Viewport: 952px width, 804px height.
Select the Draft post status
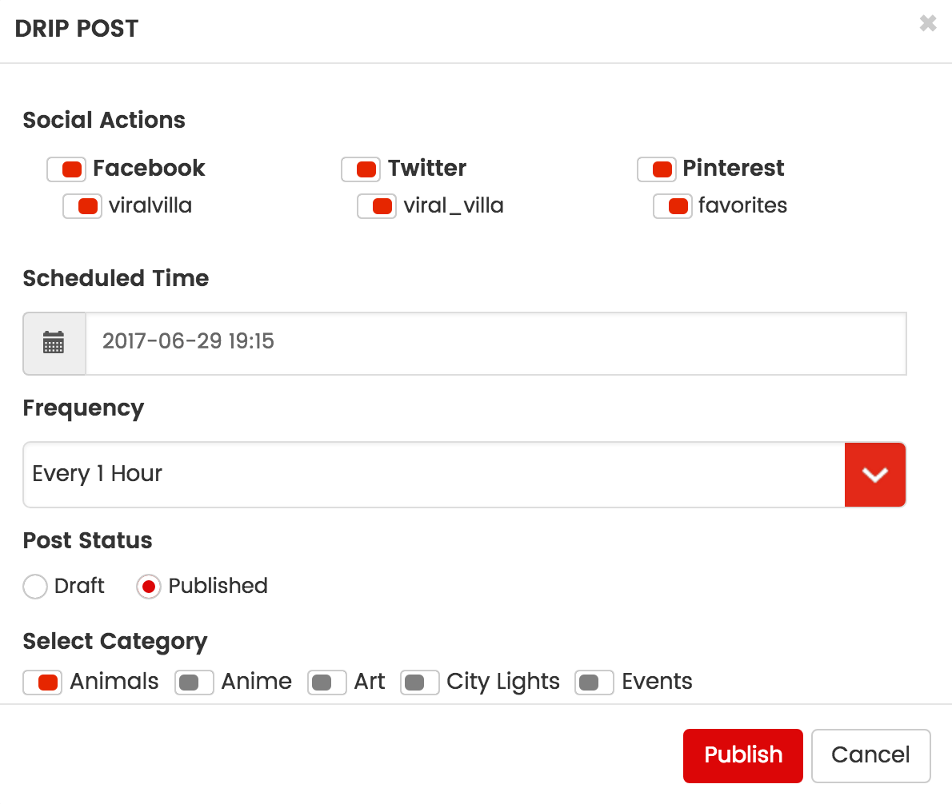35,587
